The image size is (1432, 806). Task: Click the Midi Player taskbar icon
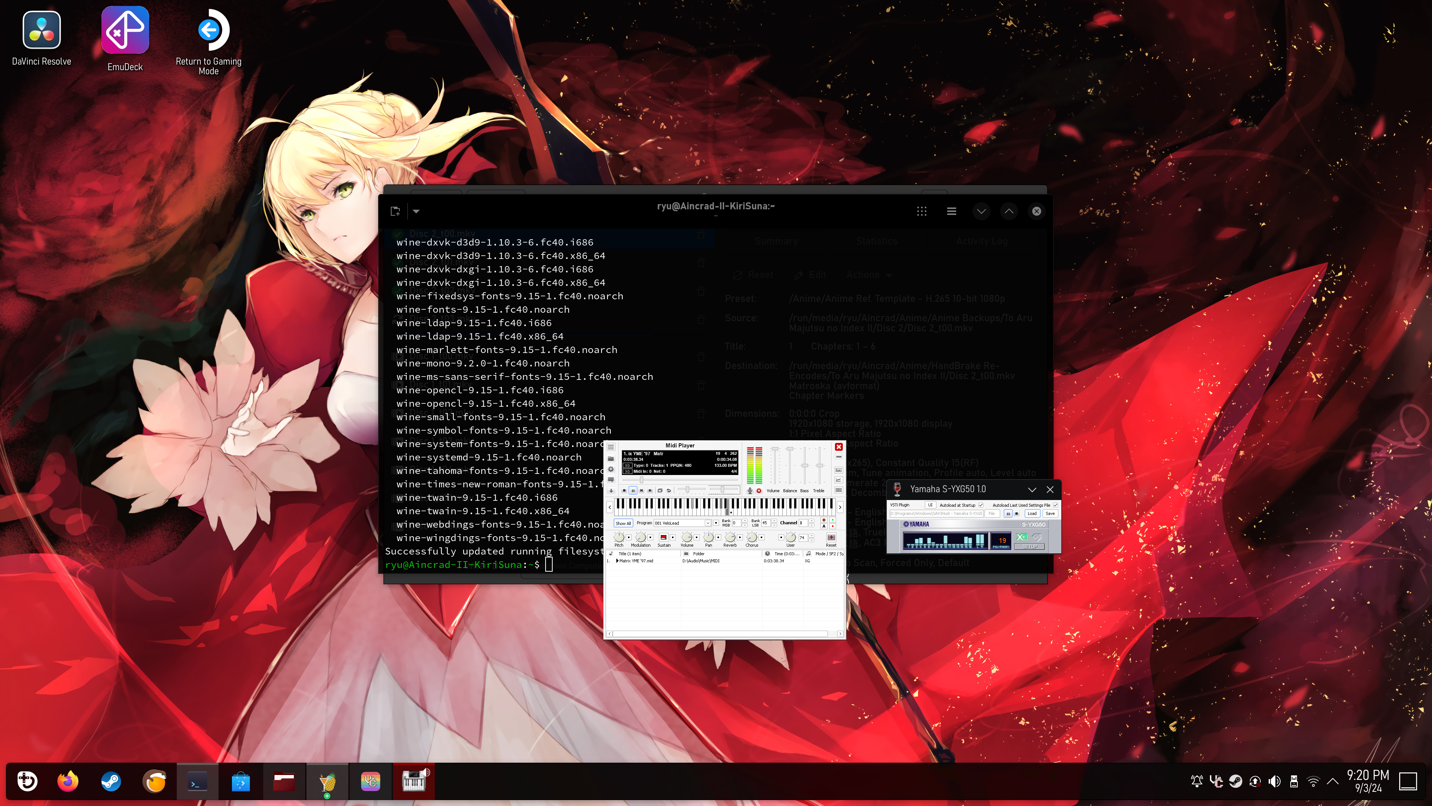[414, 781]
